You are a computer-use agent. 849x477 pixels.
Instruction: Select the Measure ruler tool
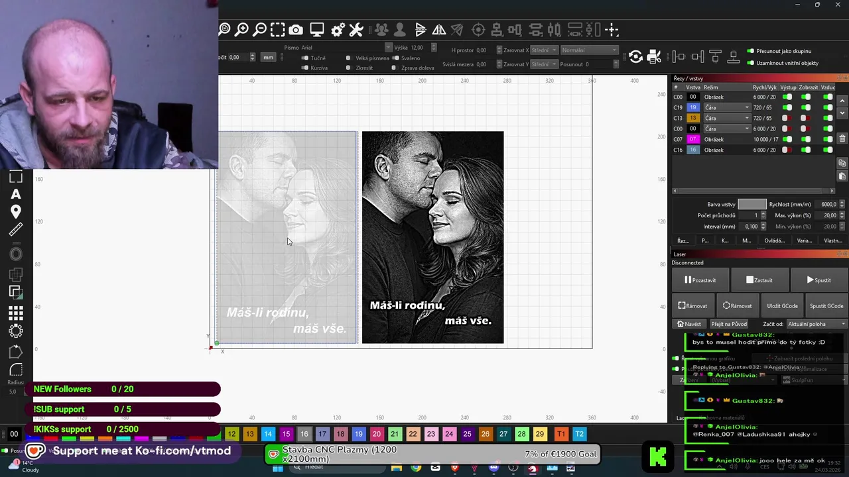coord(16,229)
